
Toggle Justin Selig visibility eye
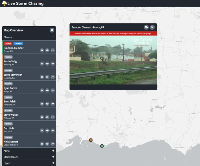pyautogui.click(x=47, y=64)
